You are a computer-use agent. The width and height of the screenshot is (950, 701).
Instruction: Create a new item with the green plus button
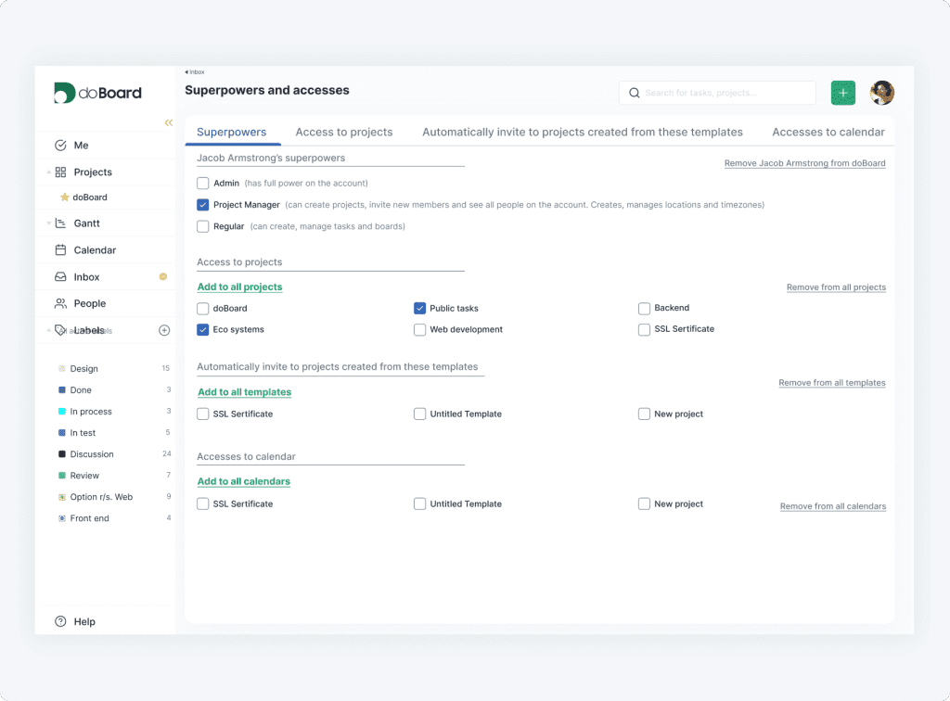(x=842, y=93)
